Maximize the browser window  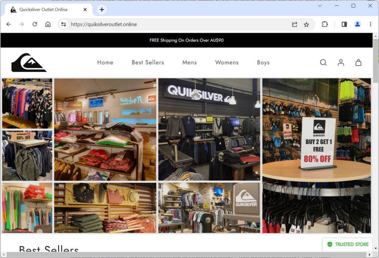point(353,6)
